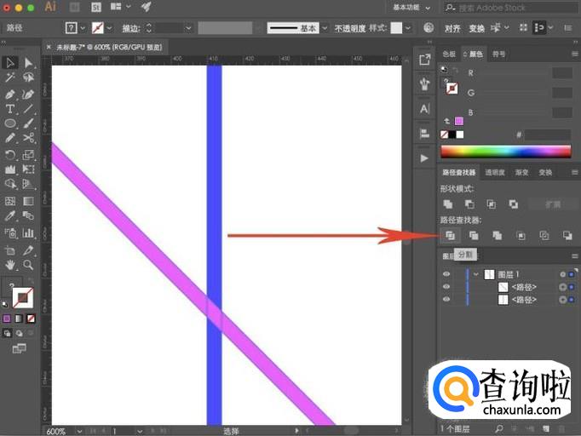Select the Slice tool
The height and width of the screenshot is (436, 581).
click(x=28, y=250)
